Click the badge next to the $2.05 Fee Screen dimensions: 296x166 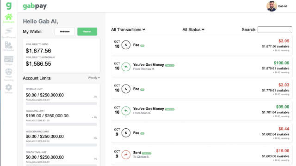point(142,46)
